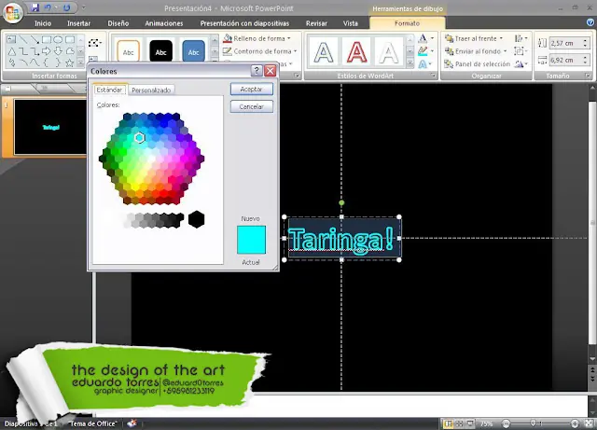This screenshot has height=430, width=597.
Task: Open the Quick Access Toolbar customize arrow
Action: pyautogui.click(x=84, y=7)
